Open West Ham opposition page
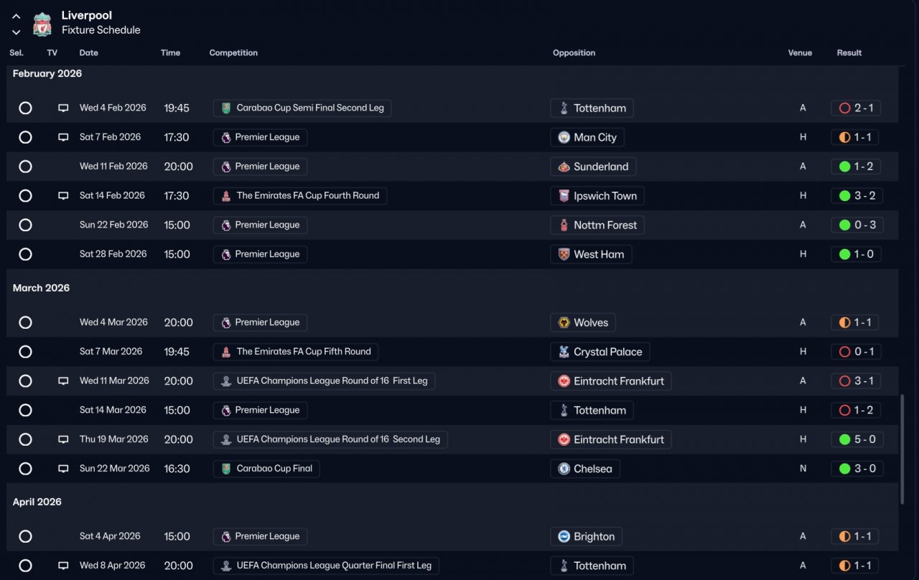 591,254
